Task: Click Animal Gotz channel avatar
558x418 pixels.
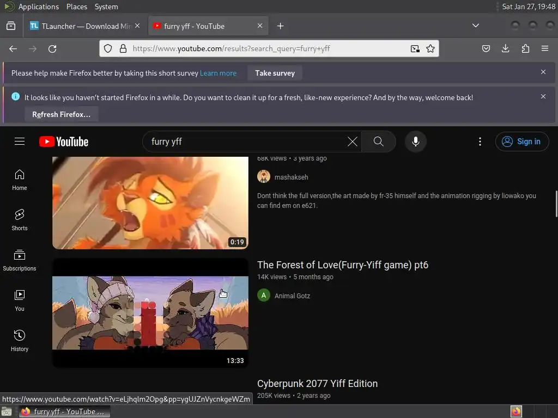Action: point(264,296)
